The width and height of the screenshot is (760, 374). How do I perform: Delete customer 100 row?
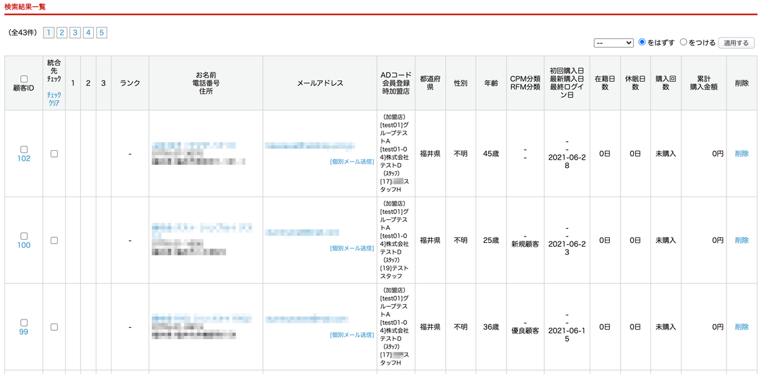coord(742,240)
